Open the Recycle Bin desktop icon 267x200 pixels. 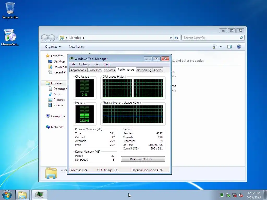(10, 10)
